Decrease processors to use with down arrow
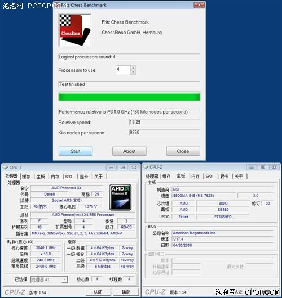 (x=133, y=72)
